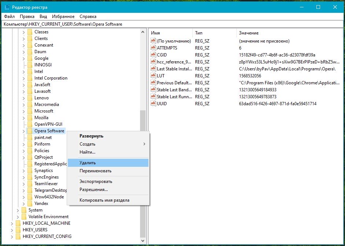
Task: Expand the HKEY_CURRENT_CONFIG hive arrow
Action: tap(12, 237)
